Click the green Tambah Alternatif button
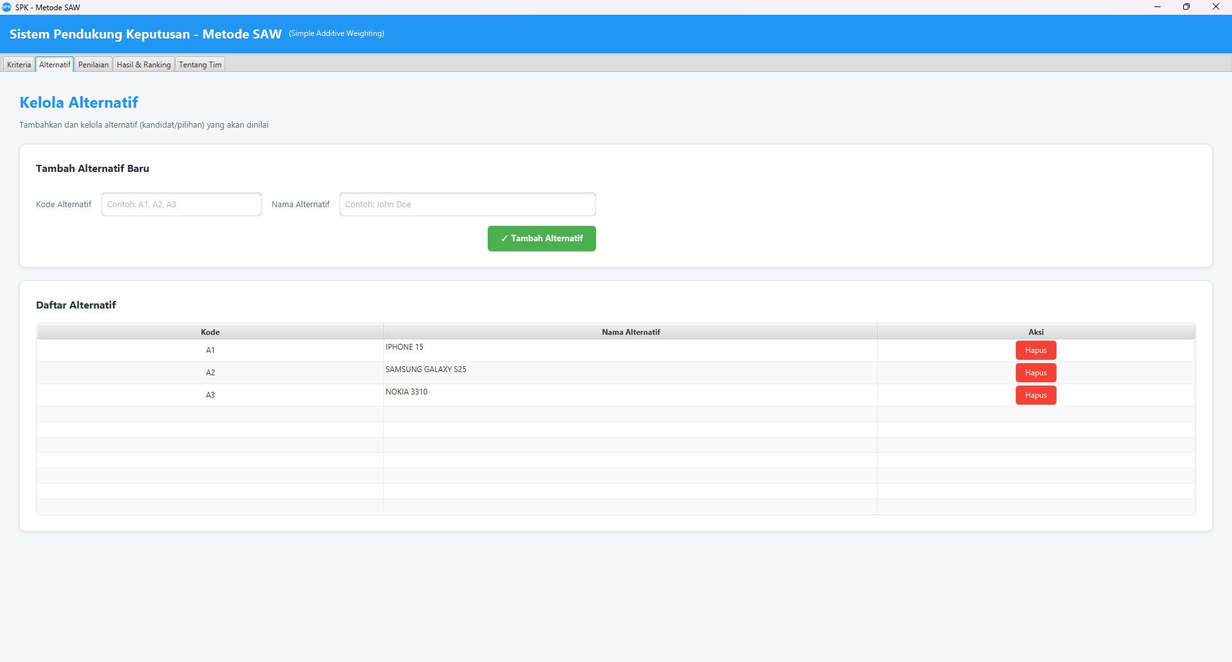1232x662 pixels. (542, 239)
